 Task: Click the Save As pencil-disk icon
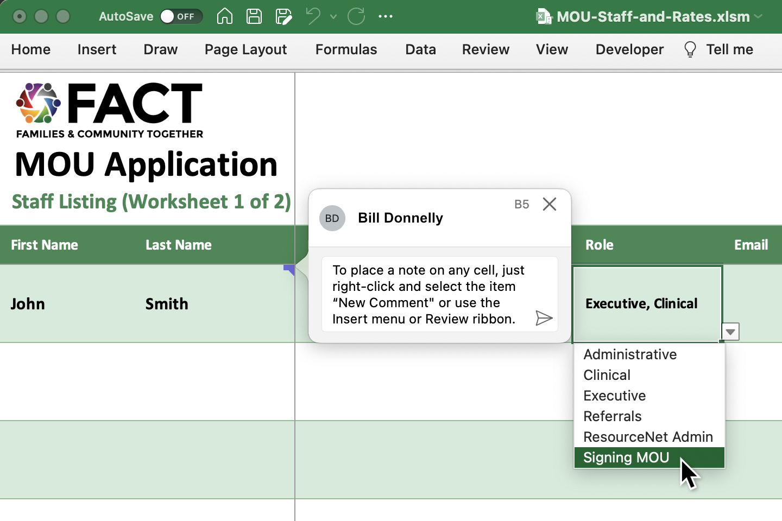283,16
